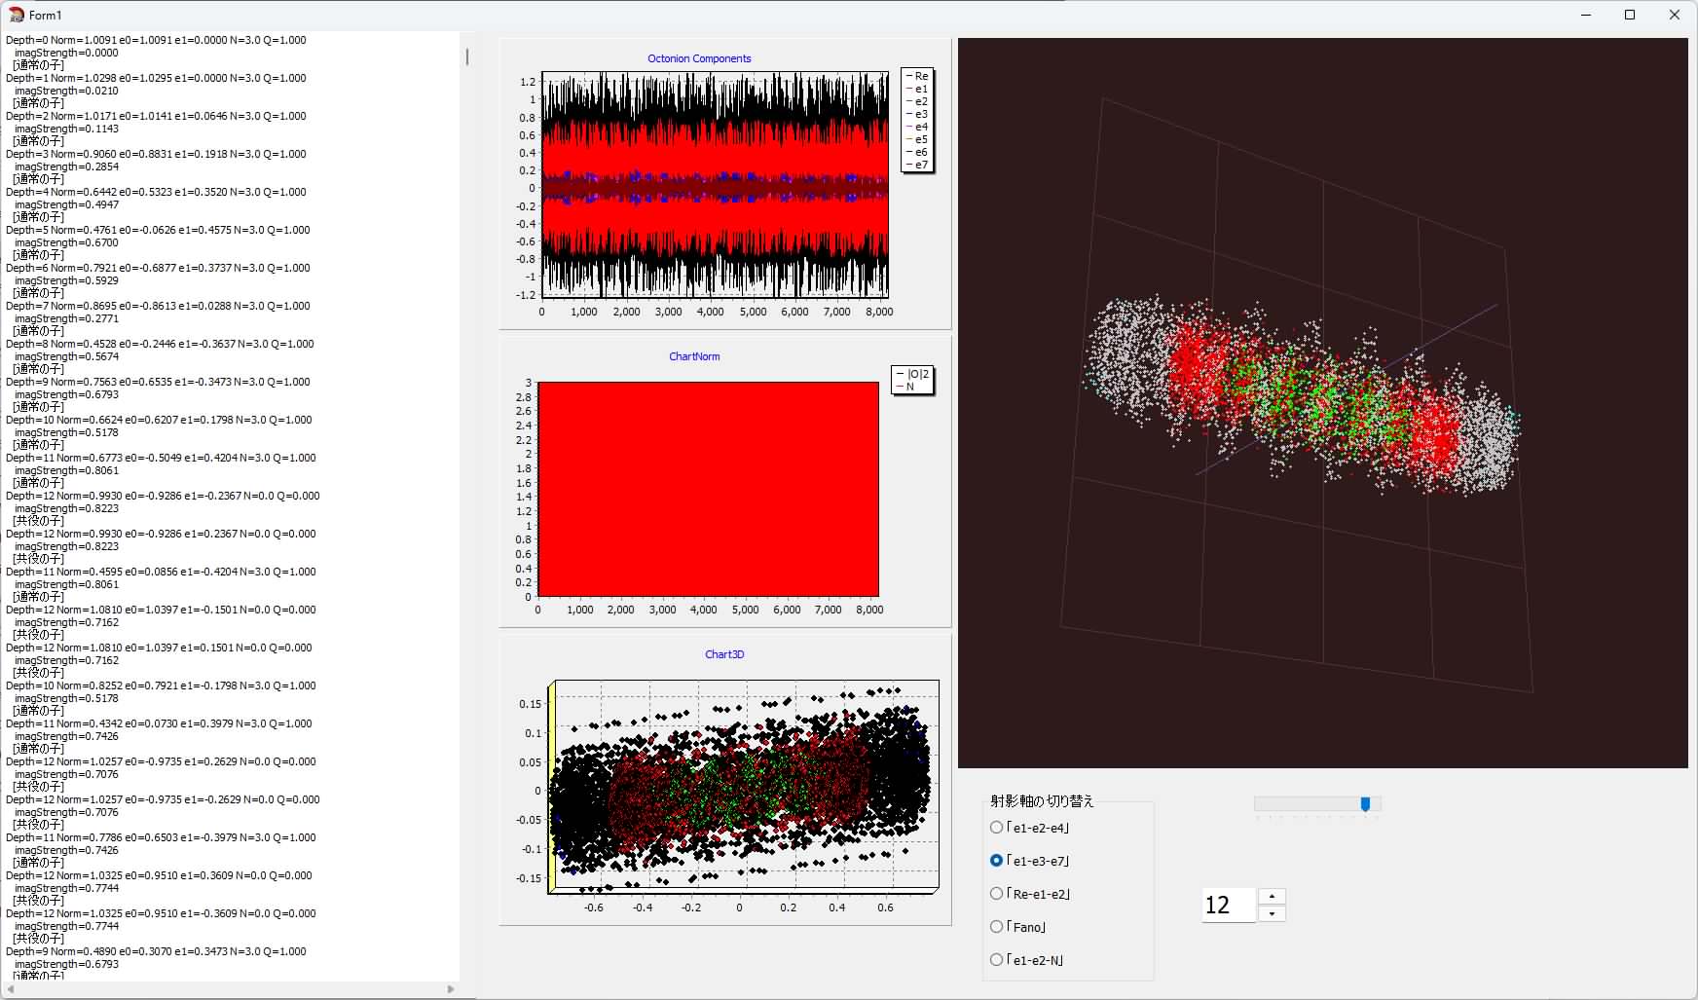The width and height of the screenshot is (1698, 1000).
Task: Click the 'Depth=3 Norm=0.9060' log line
Action: point(156,154)
